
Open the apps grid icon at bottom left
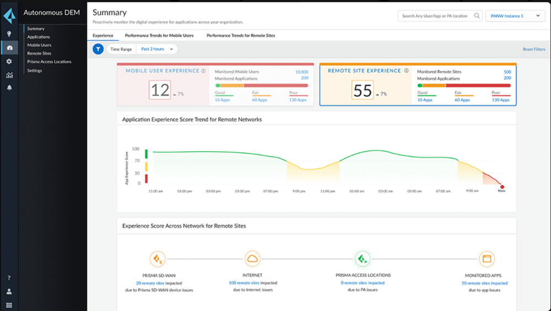tap(9, 305)
